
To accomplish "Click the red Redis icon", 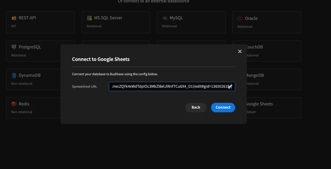I will point(14,104).
